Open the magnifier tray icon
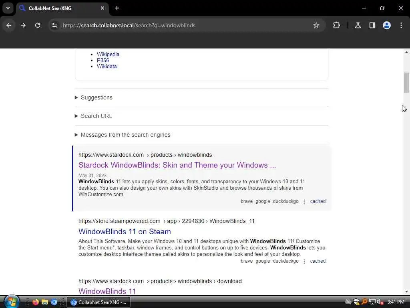The width and height of the screenshot is (410, 308). pos(364,302)
